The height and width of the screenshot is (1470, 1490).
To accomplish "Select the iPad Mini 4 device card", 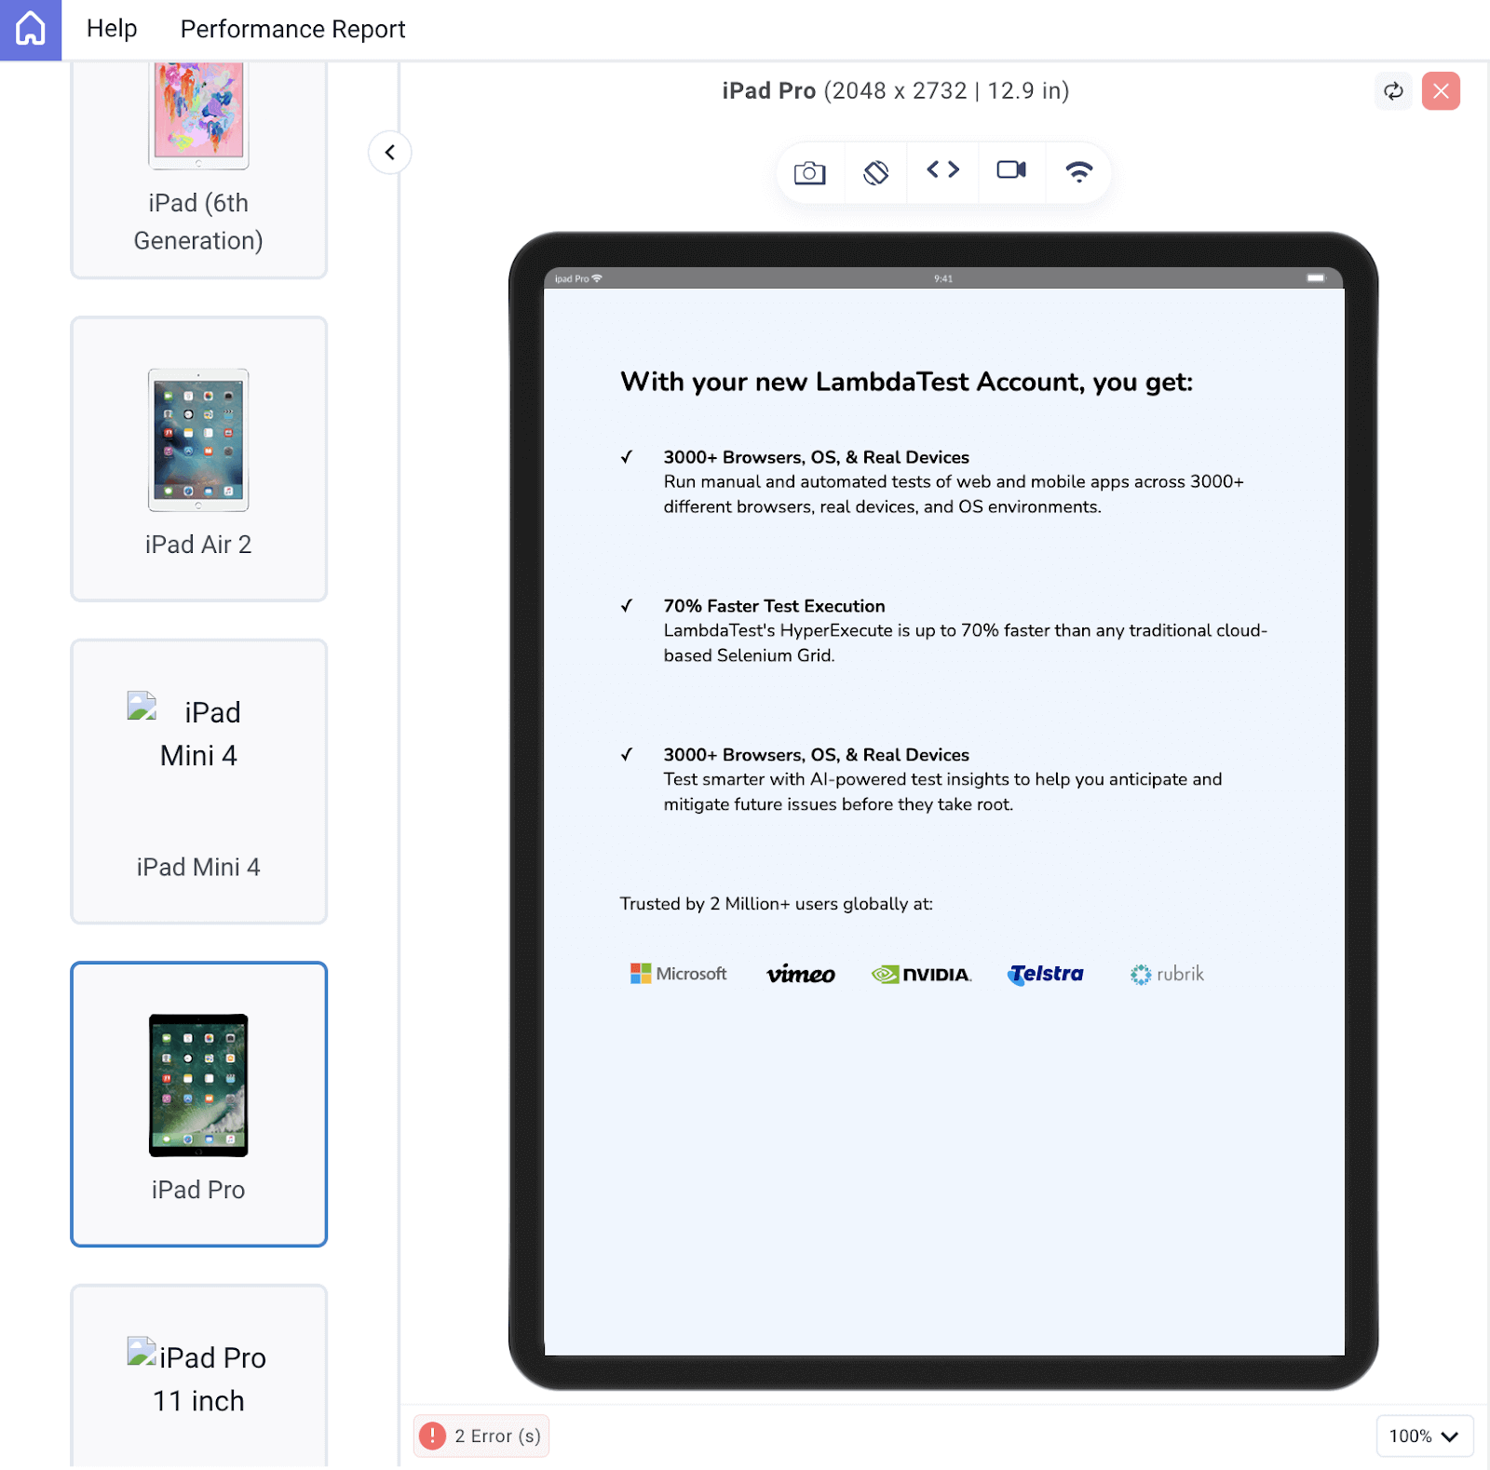I will coord(198,781).
